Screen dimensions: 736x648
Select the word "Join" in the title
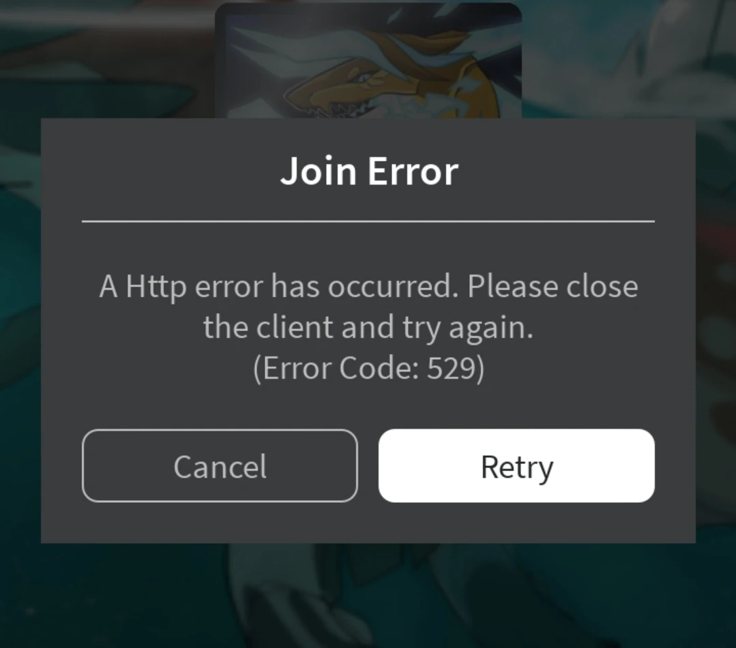(x=319, y=171)
